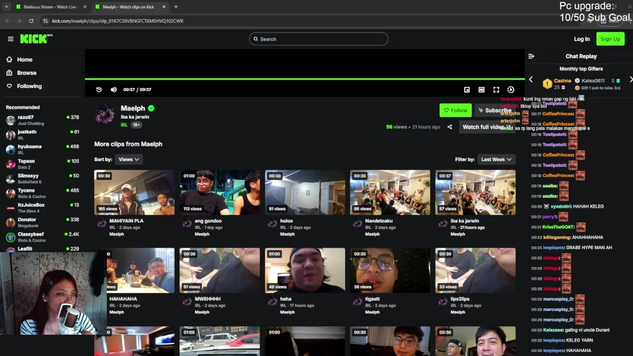The width and height of the screenshot is (633, 356).
Task: Click the Log In button
Action: tap(582, 39)
